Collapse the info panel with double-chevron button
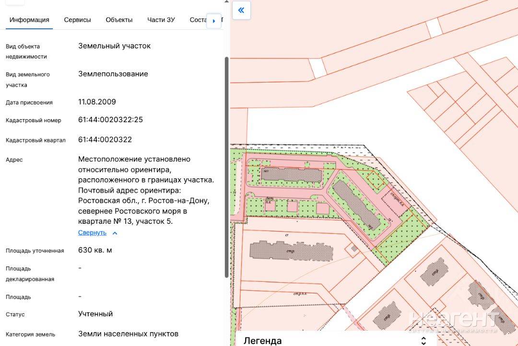Image resolution: width=518 pixels, height=346 pixels. [241, 10]
